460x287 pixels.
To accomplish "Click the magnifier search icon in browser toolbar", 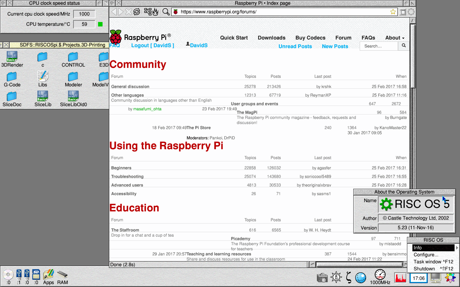I will [x=166, y=12].
